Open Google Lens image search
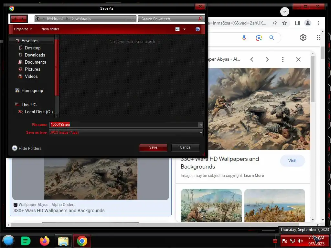Screen dimensions: 331x248 click(259, 38)
